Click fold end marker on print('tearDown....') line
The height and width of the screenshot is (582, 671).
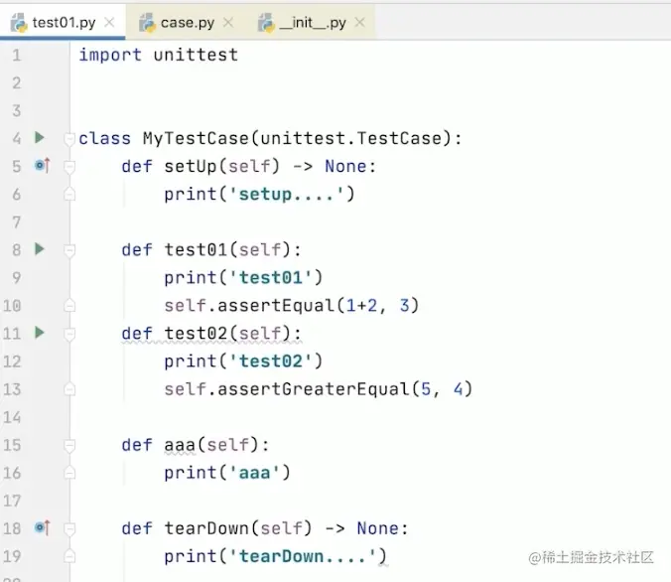click(69, 556)
